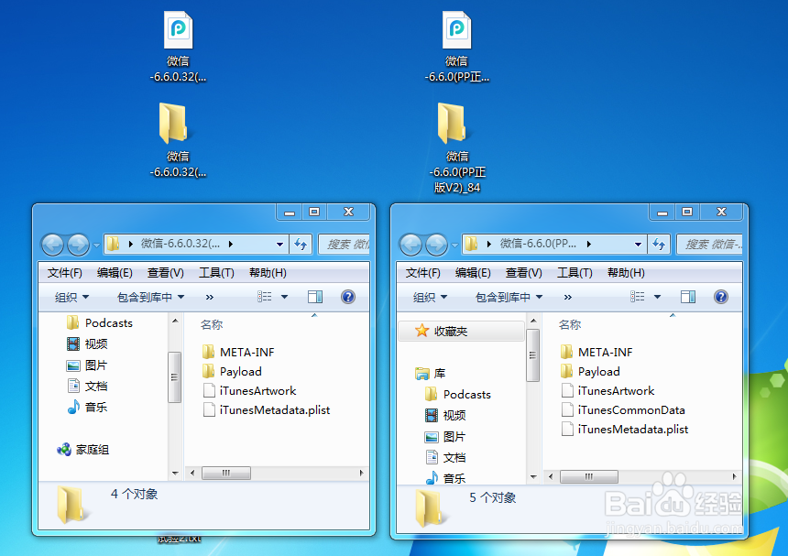Open help in right Explorer window

(721, 297)
